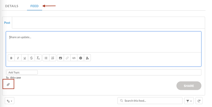
Task: Expand the feed filter dropdown
Action: click(189, 101)
